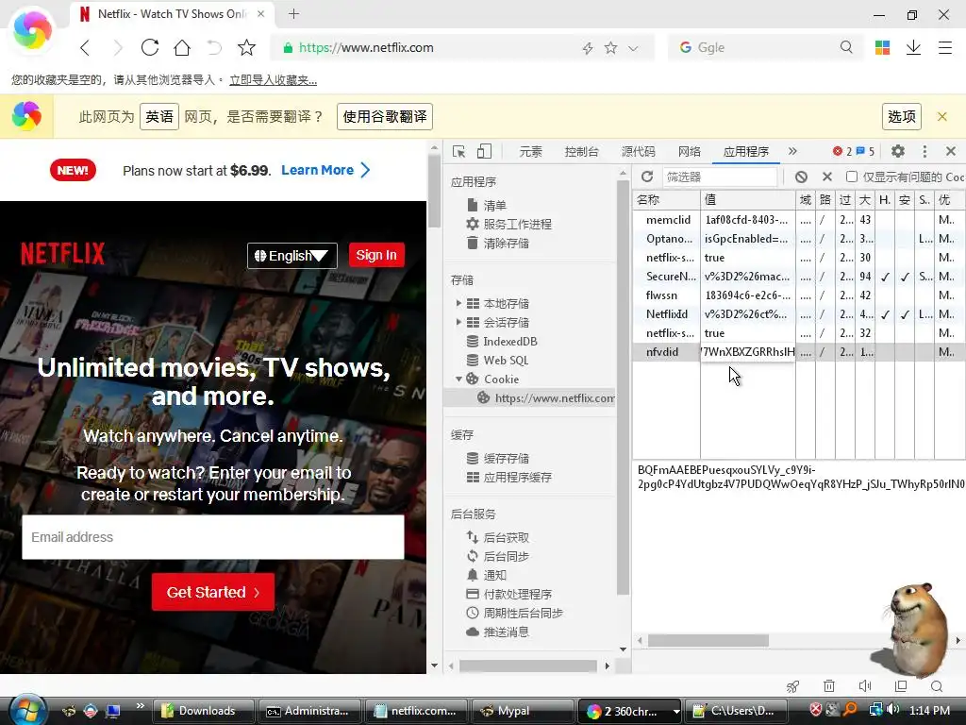Switch to the 网络 (Network) DevTools tab

[x=690, y=152]
